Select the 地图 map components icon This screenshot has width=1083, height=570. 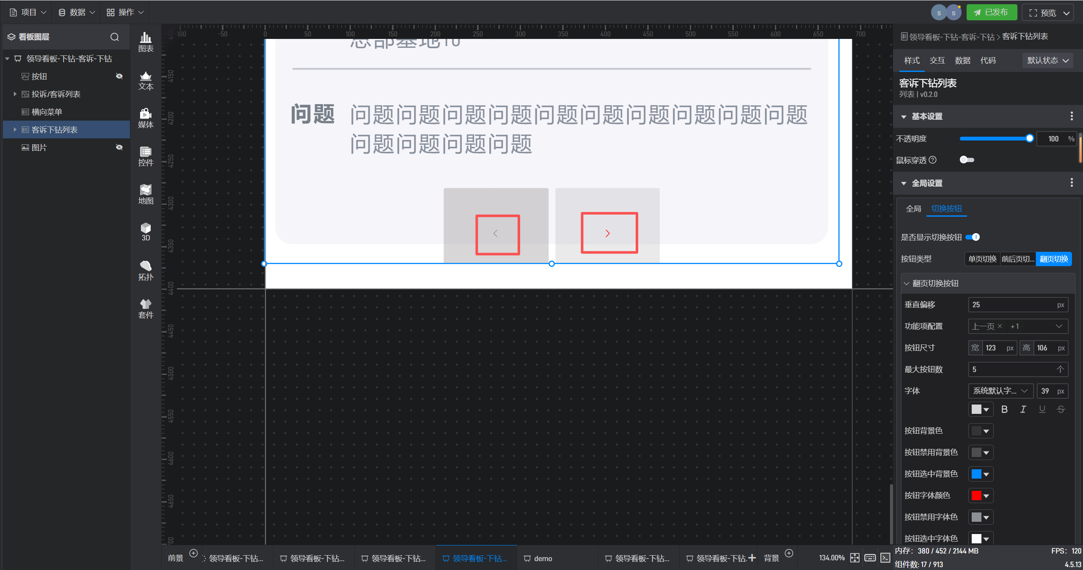pyautogui.click(x=146, y=195)
